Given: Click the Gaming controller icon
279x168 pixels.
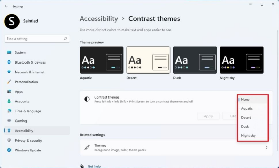Looking at the screenshot, I should tap(9, 121).
